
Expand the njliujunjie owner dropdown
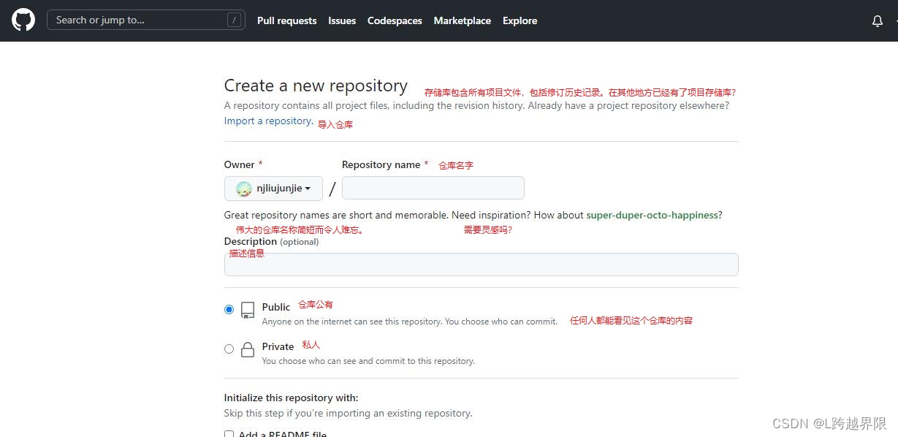(273, 189)
